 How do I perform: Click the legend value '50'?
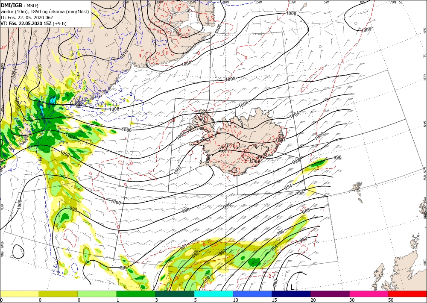[391, 300]
